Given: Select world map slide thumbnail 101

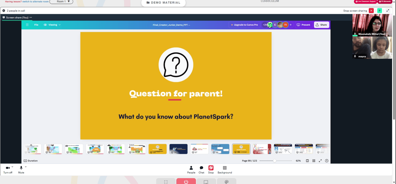Looking at the screenshot, I should click(283, 149).
